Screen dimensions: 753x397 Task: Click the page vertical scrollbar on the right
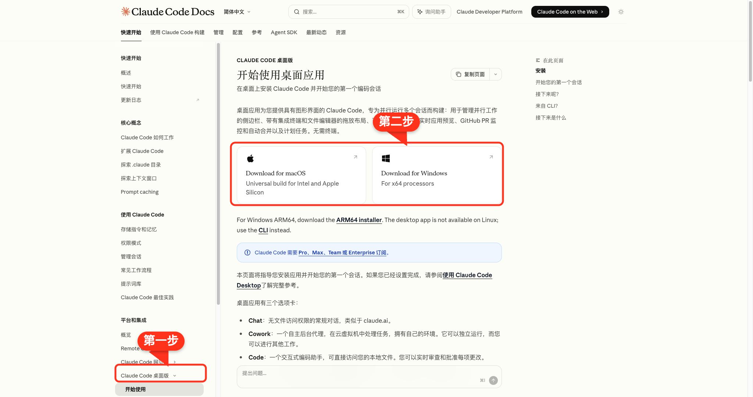tap(750, 41)
